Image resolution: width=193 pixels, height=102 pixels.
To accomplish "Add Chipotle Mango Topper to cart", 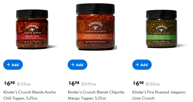I will click(77, 65).
